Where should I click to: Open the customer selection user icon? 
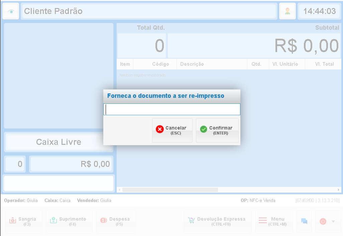pos(288,11)
